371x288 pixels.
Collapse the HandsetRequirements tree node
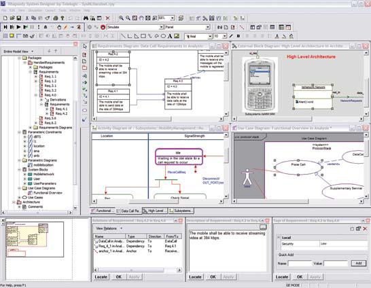25,62
